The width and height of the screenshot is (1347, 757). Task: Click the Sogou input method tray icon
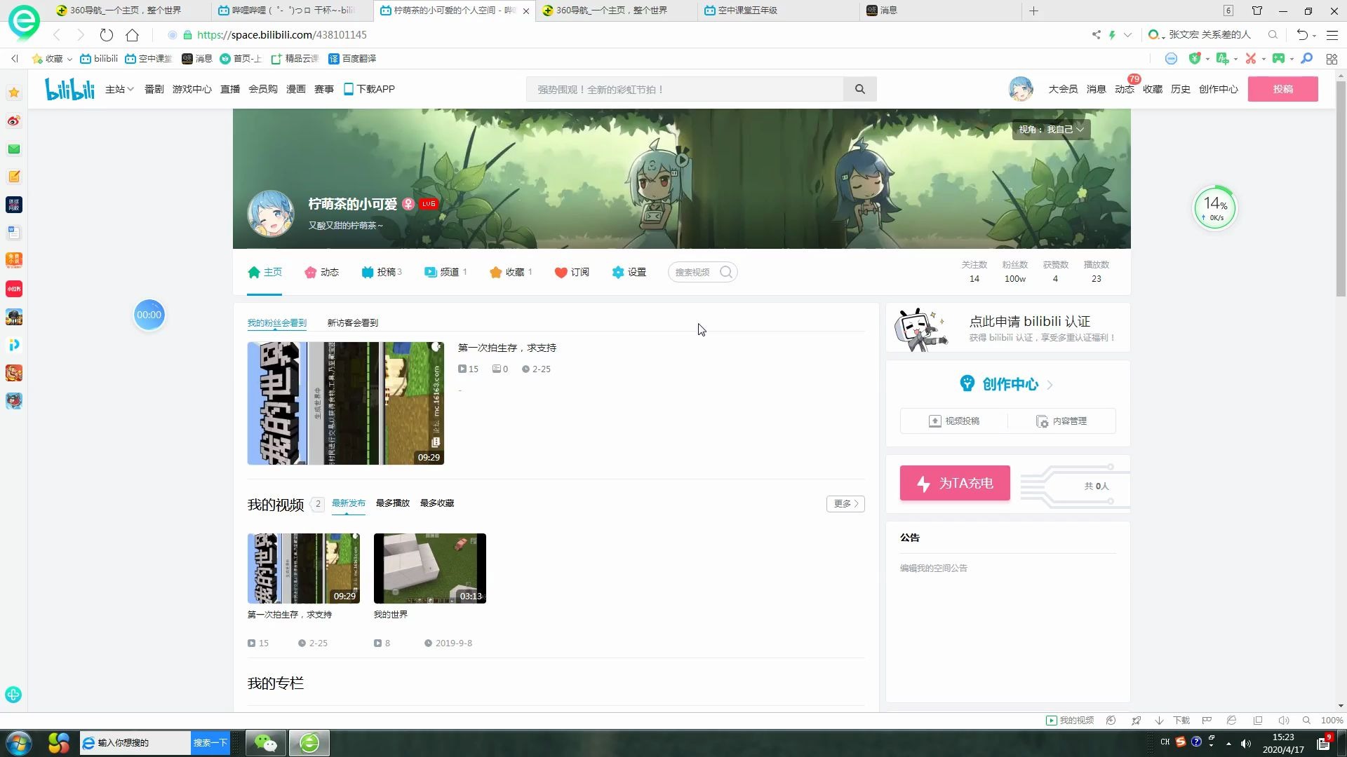coord(1181,742)
